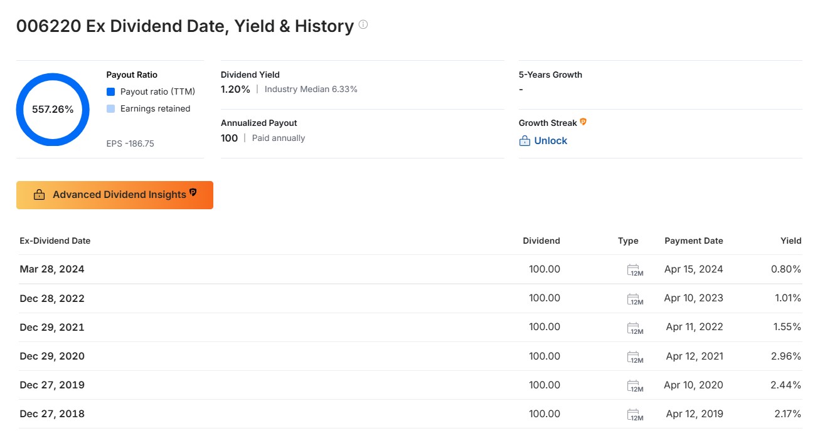Click the 12M calendar icon for Mar 28, 2024

tap(635, 270)
